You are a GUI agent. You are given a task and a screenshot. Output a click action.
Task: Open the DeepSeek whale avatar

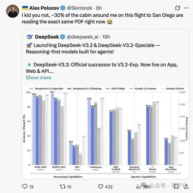(30, 37)
